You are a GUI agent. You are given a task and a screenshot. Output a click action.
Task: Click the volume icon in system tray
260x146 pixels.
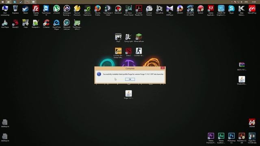242,2
